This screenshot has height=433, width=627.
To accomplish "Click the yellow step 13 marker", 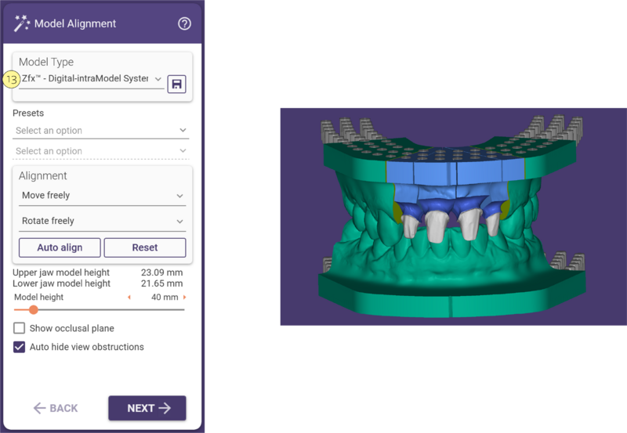I will coord(11,80).
